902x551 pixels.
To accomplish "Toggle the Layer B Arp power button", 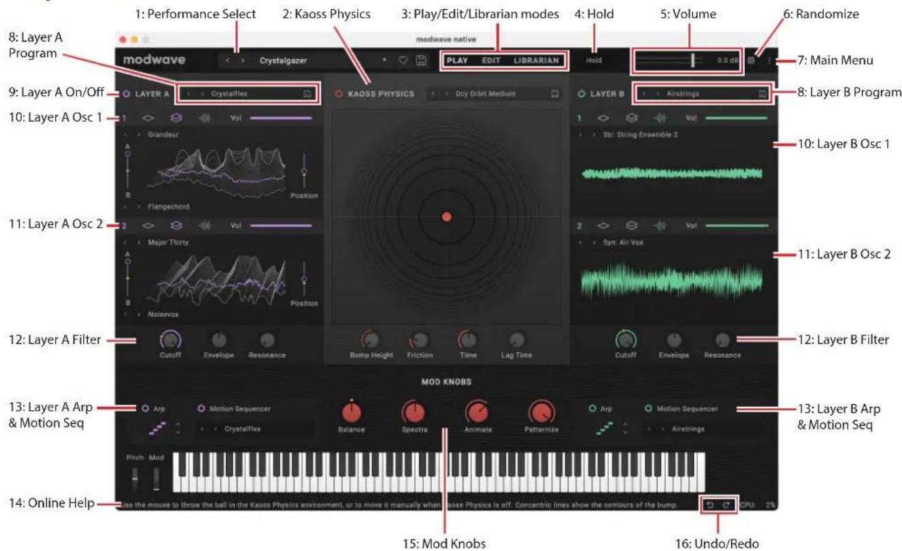I will click(592, 408).
